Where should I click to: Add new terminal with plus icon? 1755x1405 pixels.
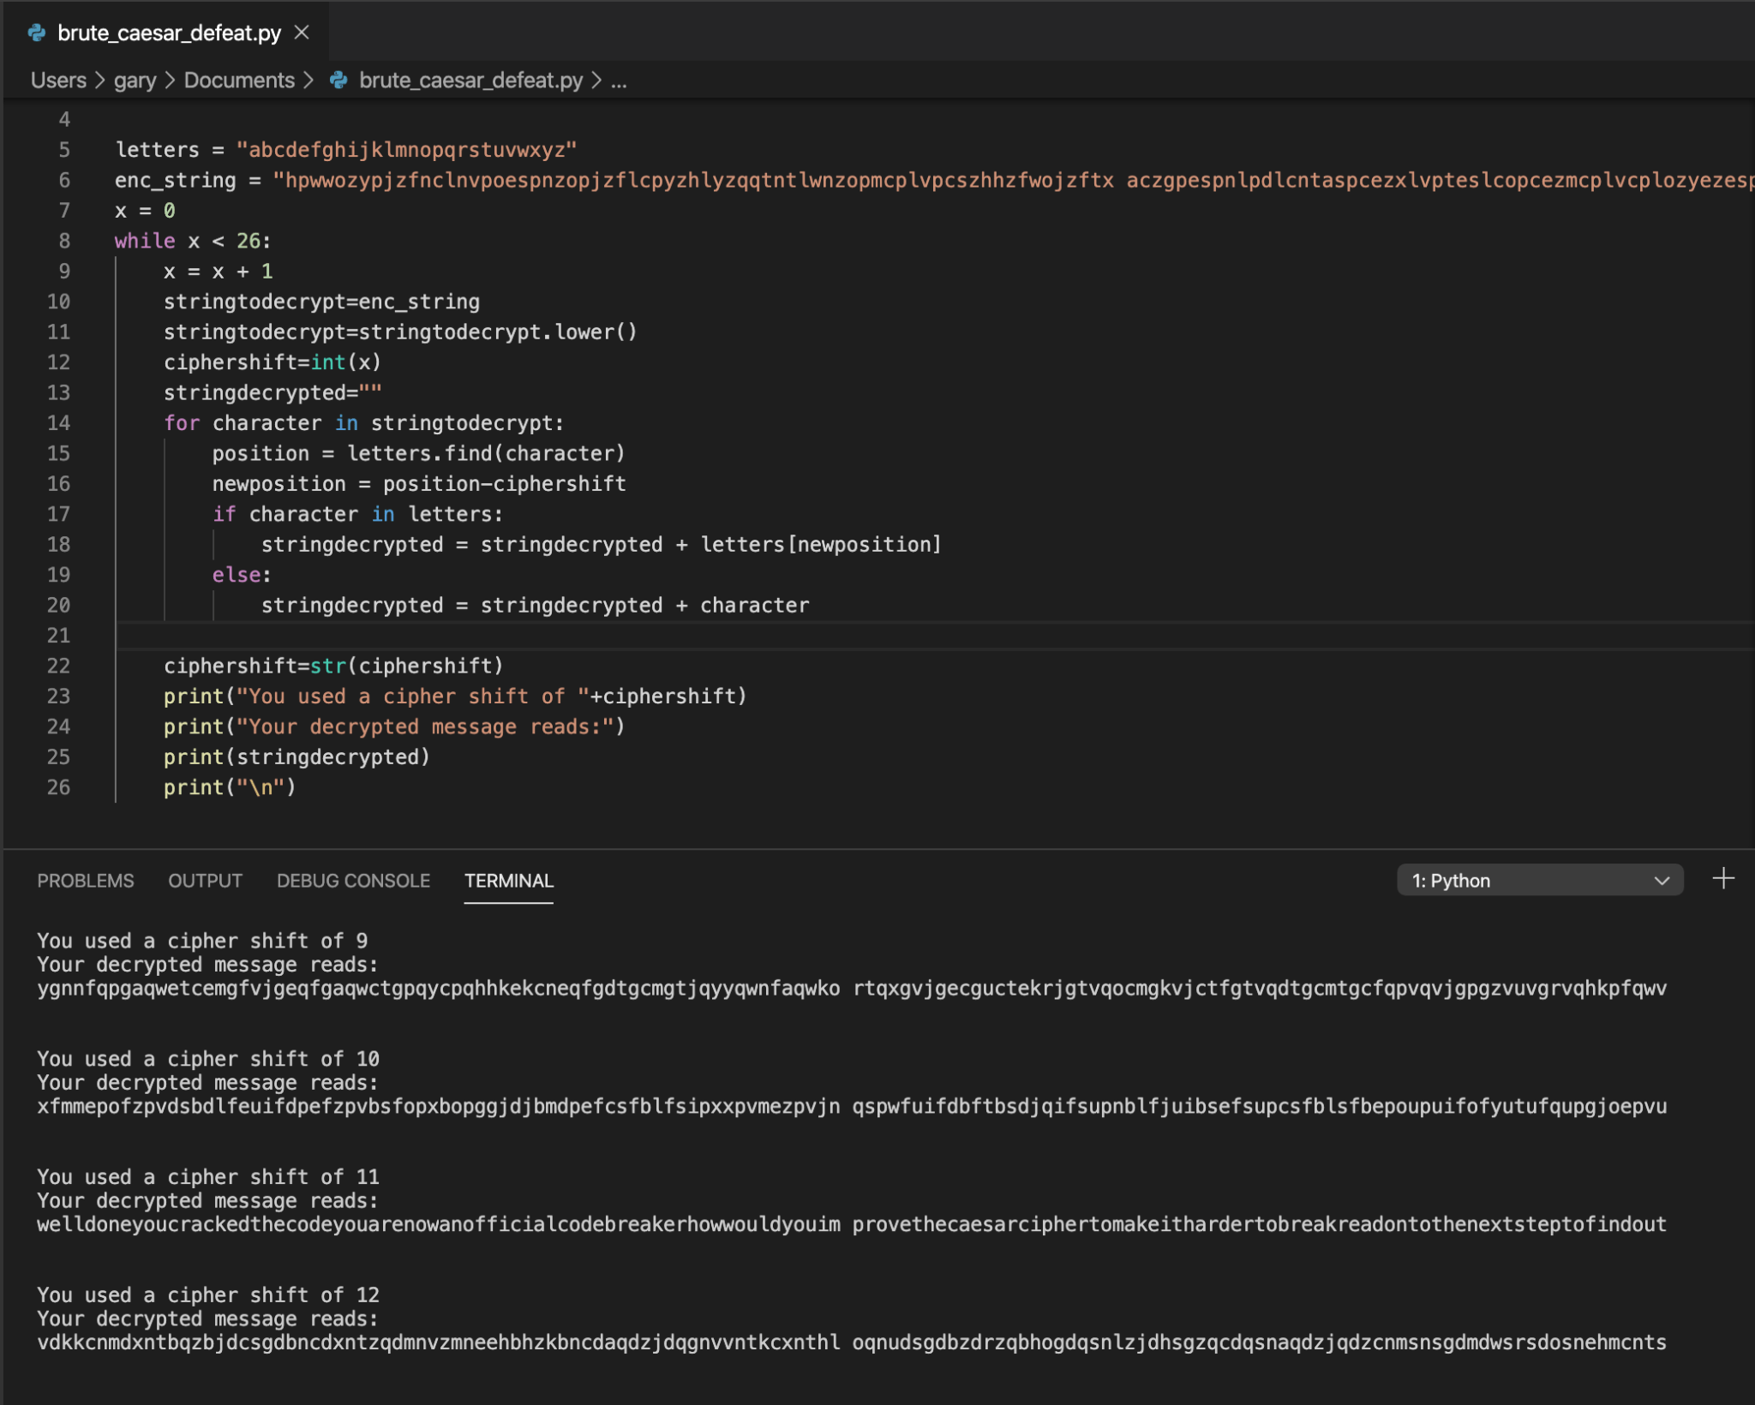(1723, 879)
